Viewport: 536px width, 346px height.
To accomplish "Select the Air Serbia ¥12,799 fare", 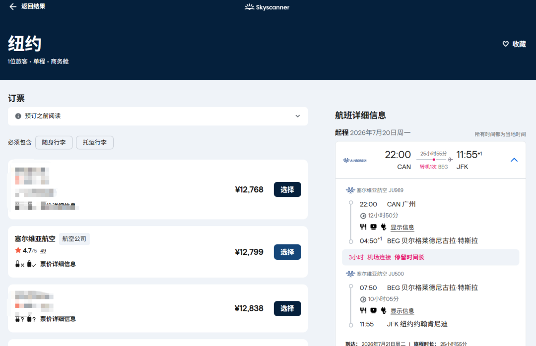I will point(287,252).
